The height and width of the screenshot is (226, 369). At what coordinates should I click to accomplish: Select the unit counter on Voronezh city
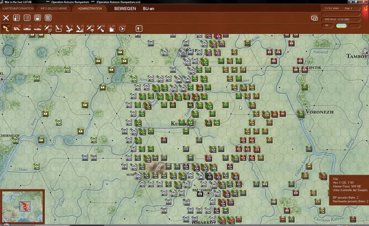(301, 114)
